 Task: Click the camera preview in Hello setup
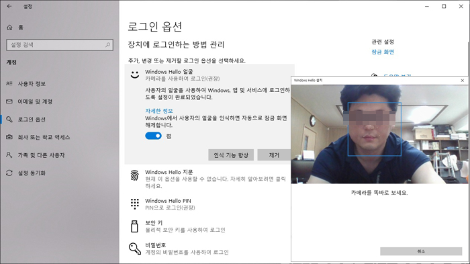point(379,134)
